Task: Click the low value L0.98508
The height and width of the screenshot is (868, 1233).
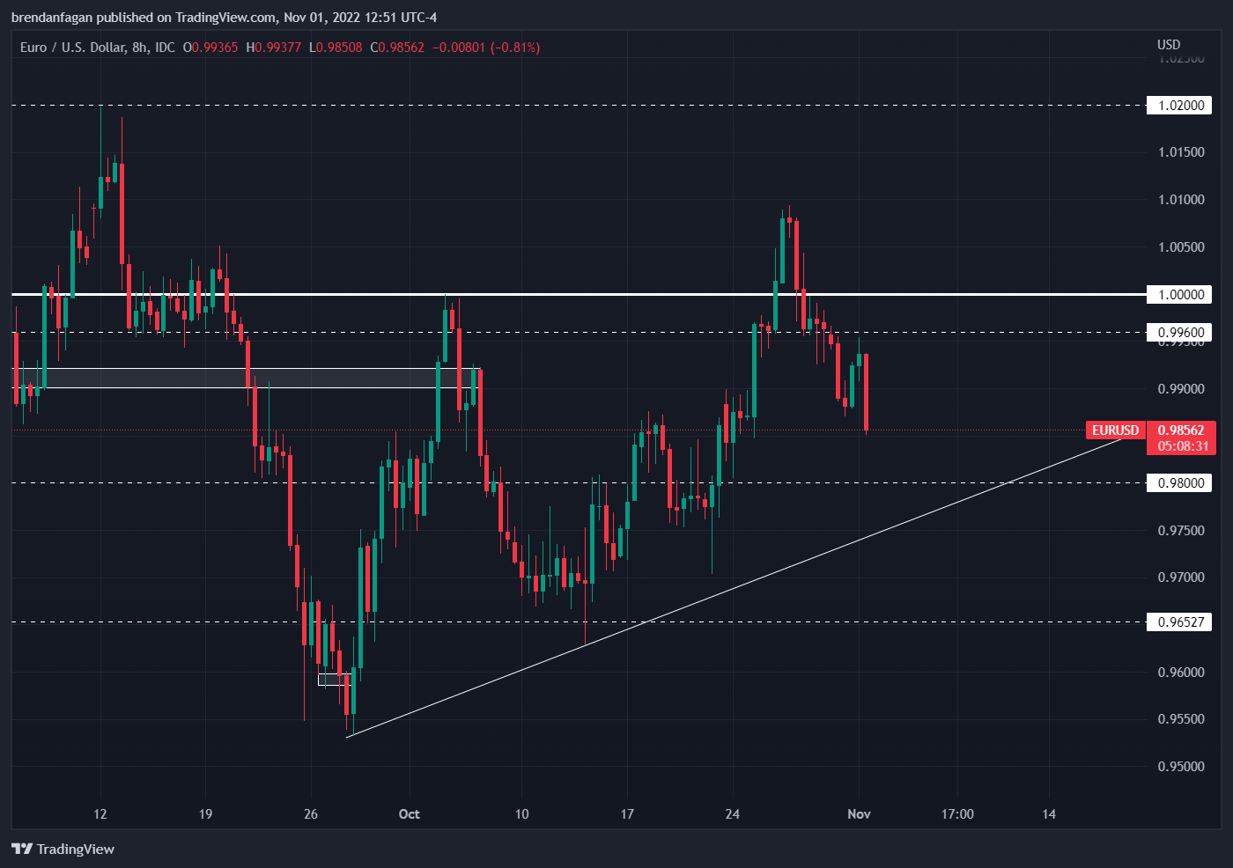Action: (x=336, y=48)
